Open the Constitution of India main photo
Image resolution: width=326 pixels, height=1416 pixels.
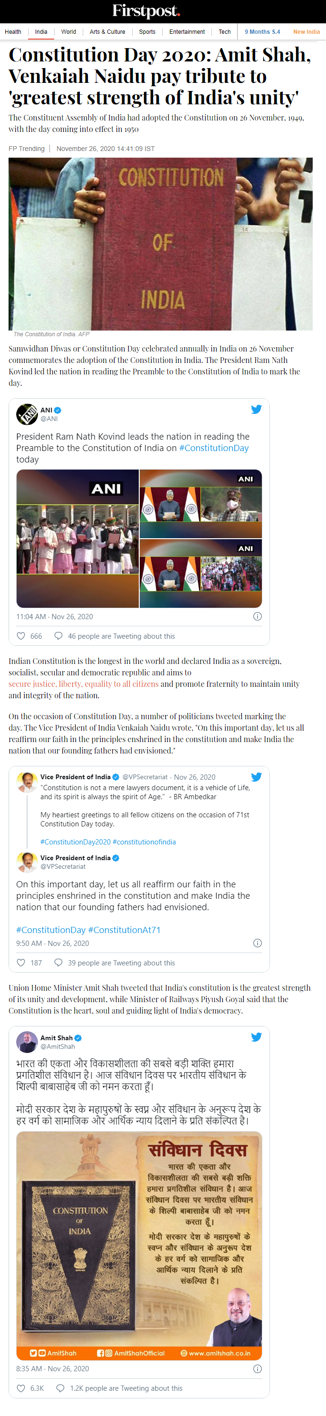tap(160, 244)
